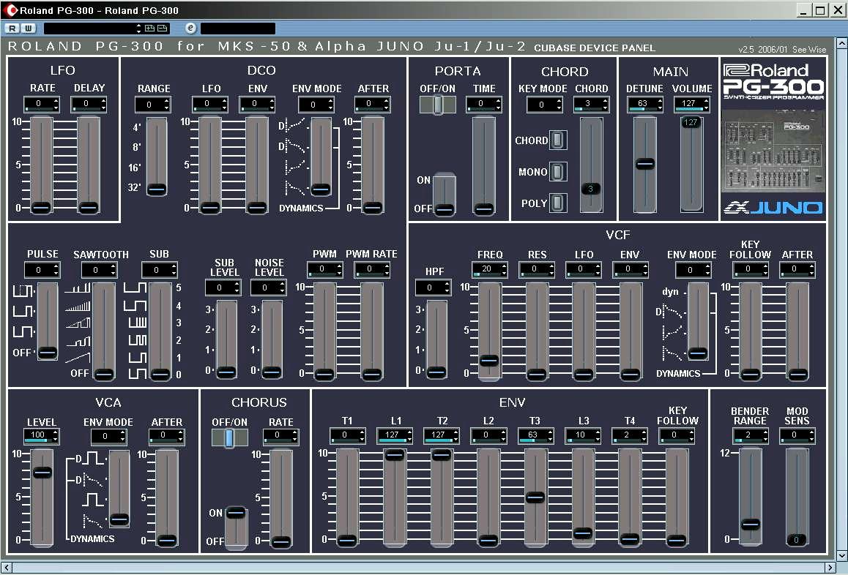
Task: Toggle the CHORUS OFF/ON switch
Action: point(229,438)
